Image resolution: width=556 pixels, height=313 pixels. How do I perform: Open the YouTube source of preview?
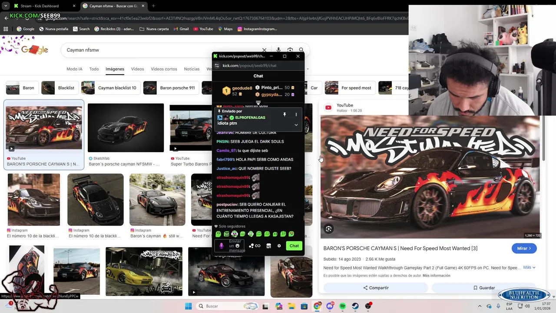(345, 105)
